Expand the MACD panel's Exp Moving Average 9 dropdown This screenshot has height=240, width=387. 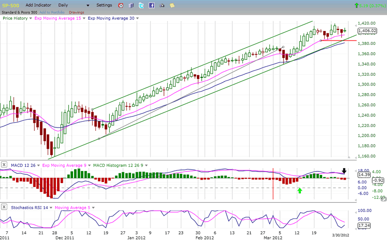[89, 165]
